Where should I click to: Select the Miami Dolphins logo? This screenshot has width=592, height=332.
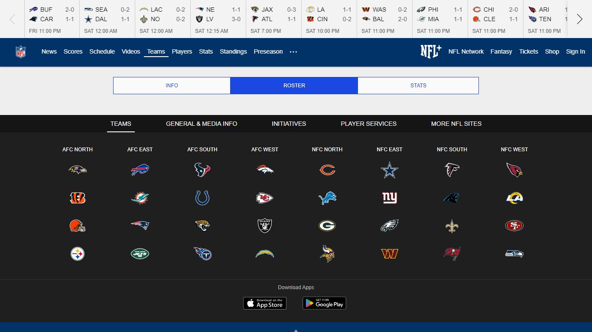click(140, 198)
